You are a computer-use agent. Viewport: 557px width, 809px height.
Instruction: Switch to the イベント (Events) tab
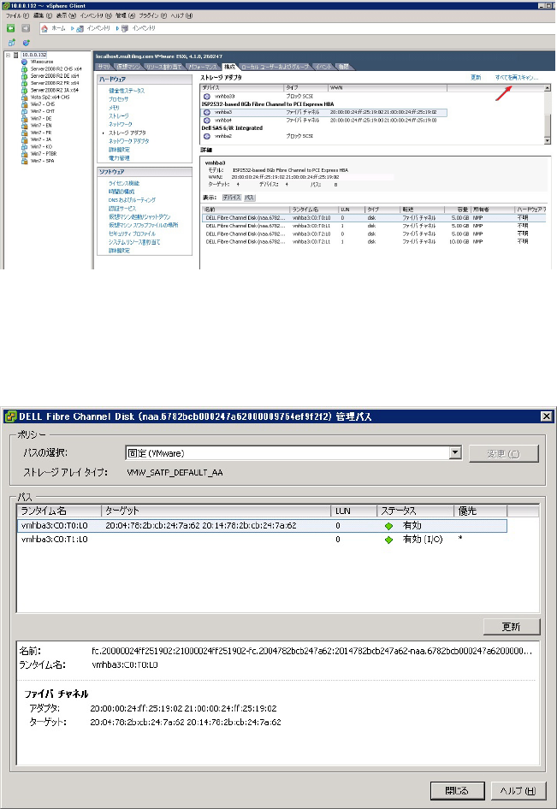pyautogui.click(x=323, y=67)
